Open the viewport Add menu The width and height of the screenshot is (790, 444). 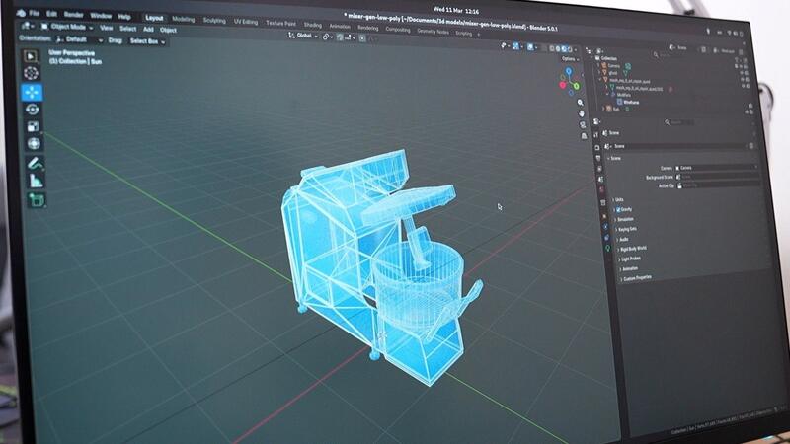[x=147, y=29]
